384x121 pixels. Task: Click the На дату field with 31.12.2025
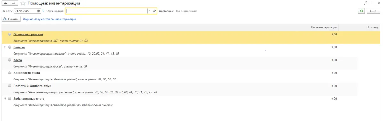[25, 11]
